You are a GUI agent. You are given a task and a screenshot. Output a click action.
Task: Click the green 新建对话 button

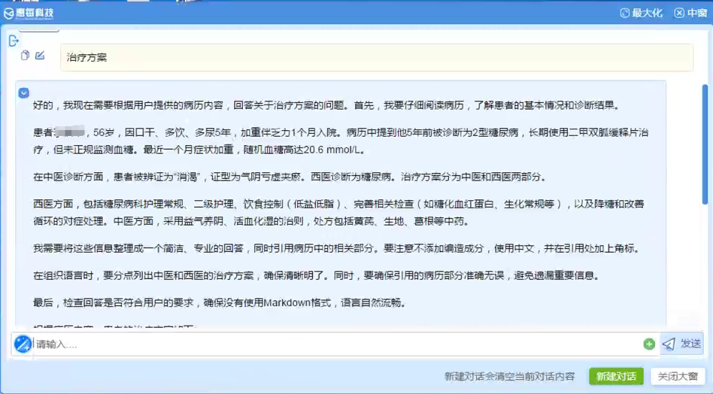pos(615,376)
